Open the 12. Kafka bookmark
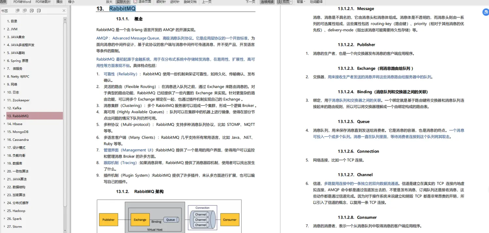 pos(14,108)
